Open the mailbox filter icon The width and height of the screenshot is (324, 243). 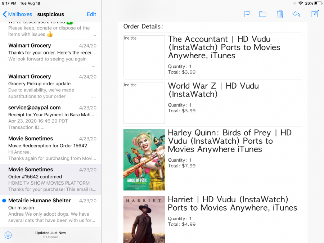[x=8, y=235]
